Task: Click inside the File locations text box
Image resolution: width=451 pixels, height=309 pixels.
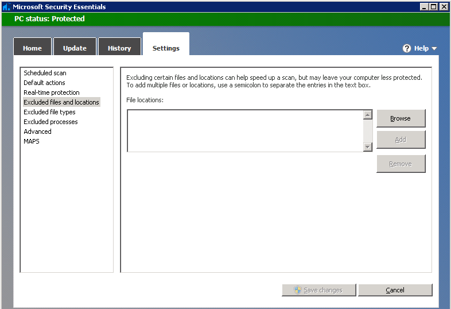Action: (245, 131)
